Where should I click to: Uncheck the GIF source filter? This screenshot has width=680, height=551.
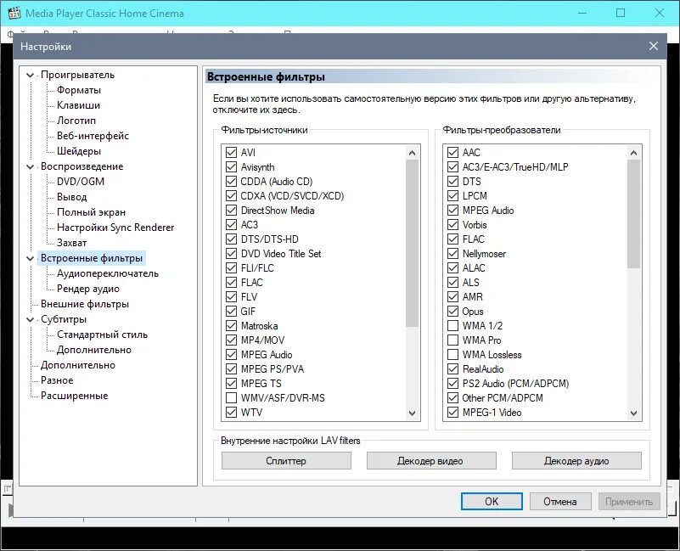(x=231, y=311)
